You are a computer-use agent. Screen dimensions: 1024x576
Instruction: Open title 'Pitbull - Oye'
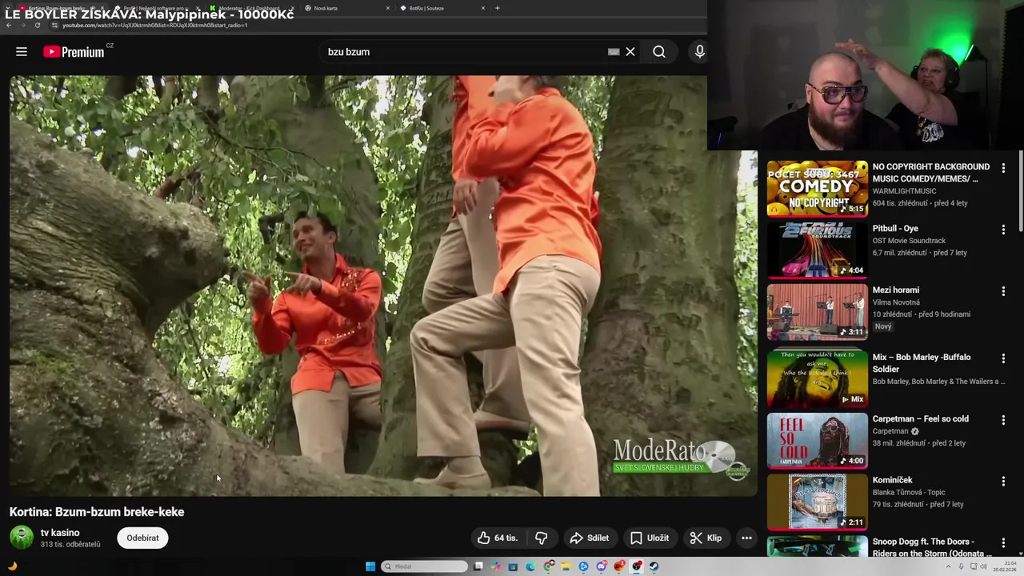895,228
